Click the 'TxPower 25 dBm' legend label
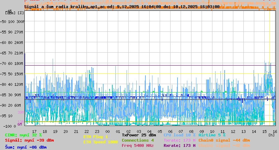279x150 pixels. 139,135
